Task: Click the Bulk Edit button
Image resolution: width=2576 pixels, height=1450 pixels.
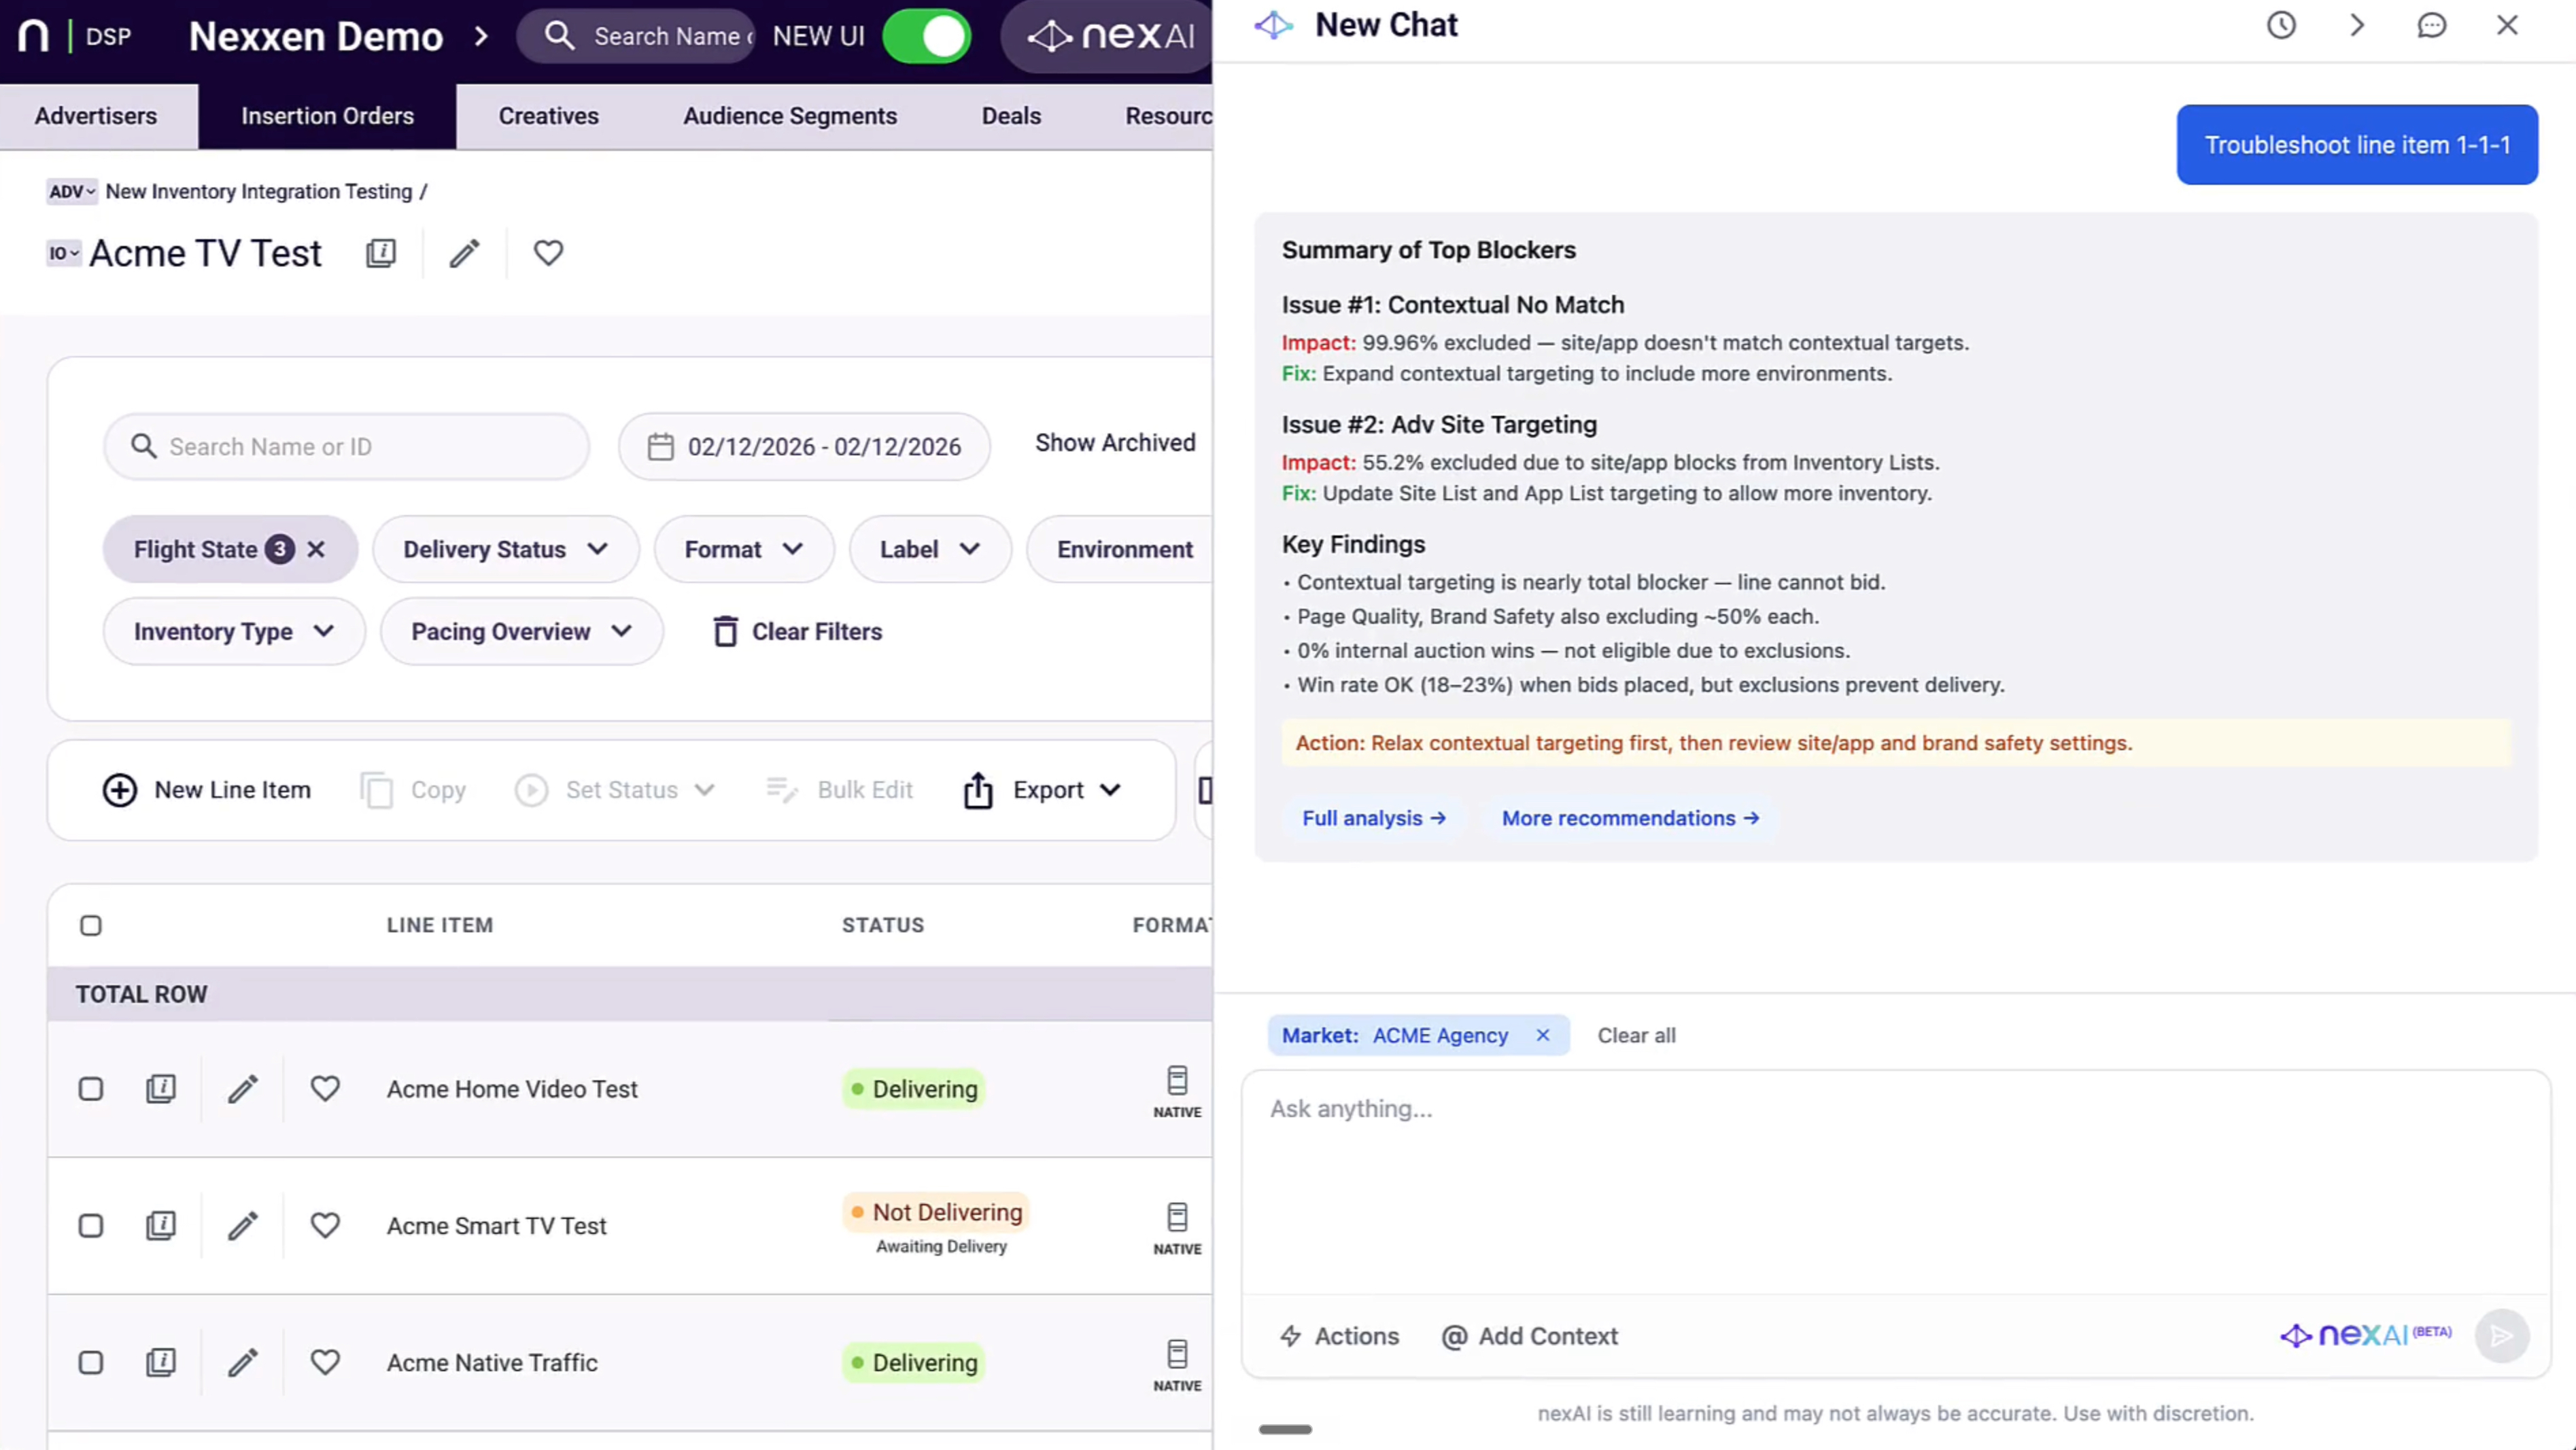Action: [839, 790]
